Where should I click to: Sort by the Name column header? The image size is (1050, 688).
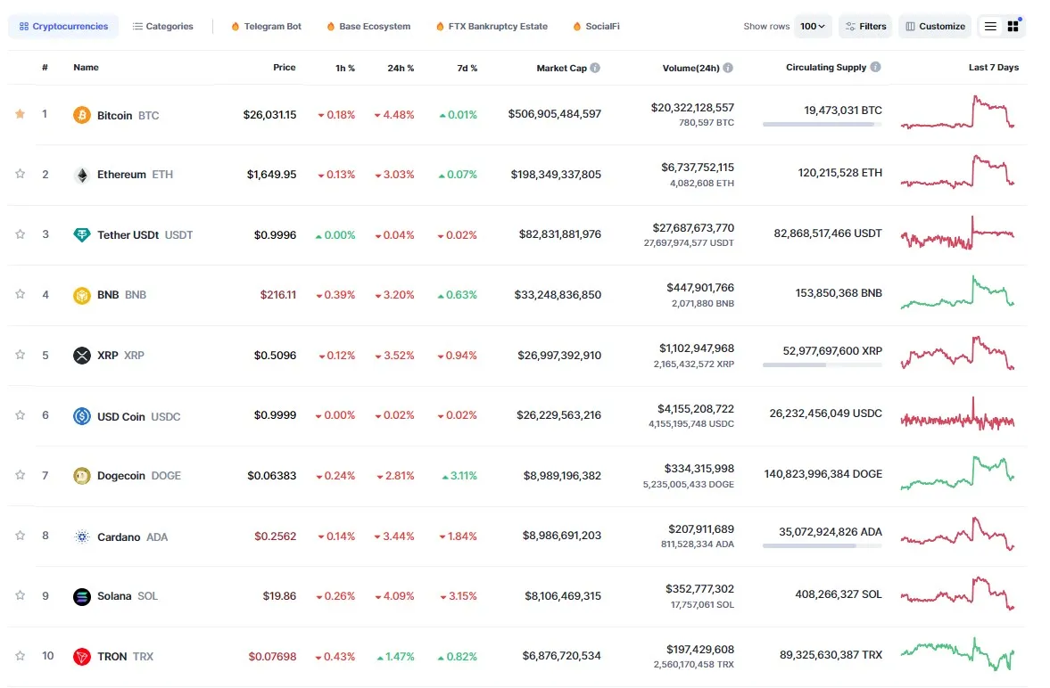pos(86,67)
